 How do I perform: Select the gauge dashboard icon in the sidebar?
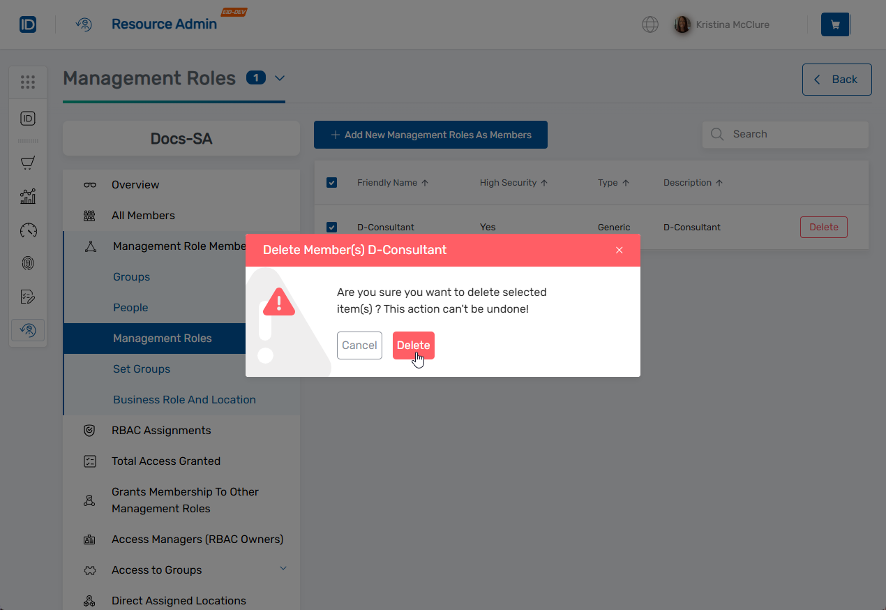click(28, 230)
